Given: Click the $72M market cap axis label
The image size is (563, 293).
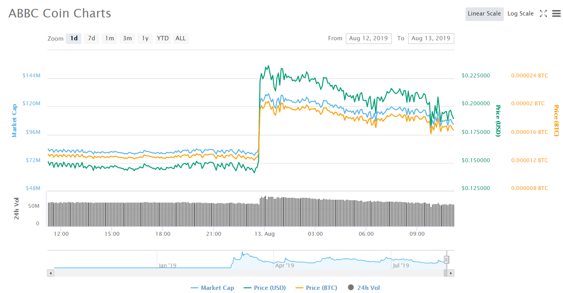Looking at the screenshot, I should point(34,160).
